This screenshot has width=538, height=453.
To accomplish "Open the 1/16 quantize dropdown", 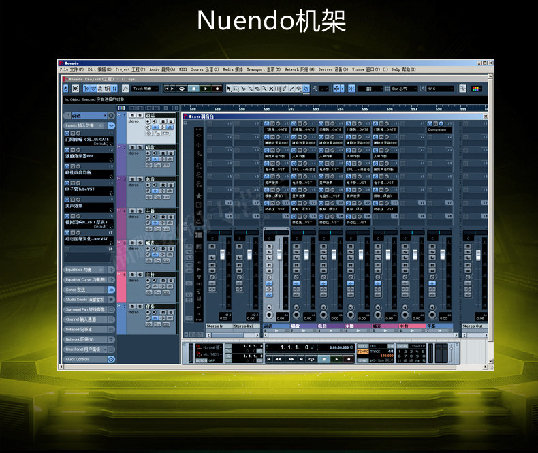I will click(x=440, y=89).
